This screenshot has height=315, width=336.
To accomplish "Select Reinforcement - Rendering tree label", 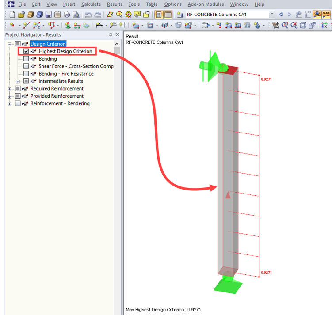I will pos(60,103).
